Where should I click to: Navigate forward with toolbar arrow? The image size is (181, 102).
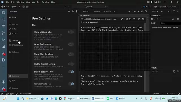point(69,7)
